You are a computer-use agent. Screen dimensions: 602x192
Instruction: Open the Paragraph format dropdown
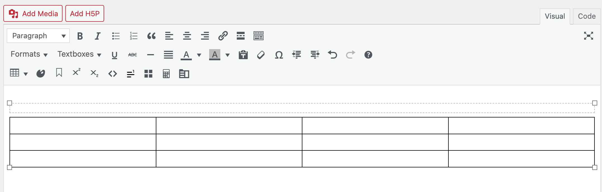click(x=38, y=36)
